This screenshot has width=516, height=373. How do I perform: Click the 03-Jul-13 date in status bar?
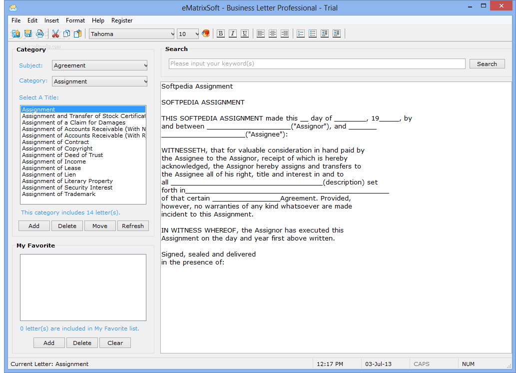click(378, 364)
